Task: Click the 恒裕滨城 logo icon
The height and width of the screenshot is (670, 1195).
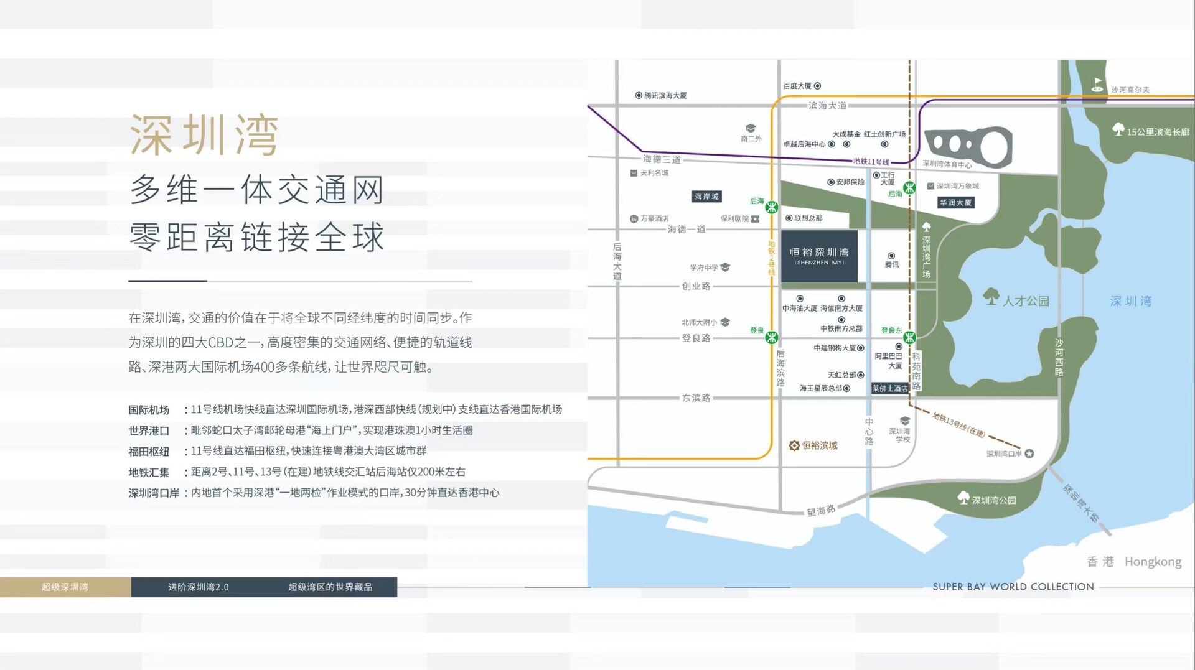Action: (x=794, y=445)
